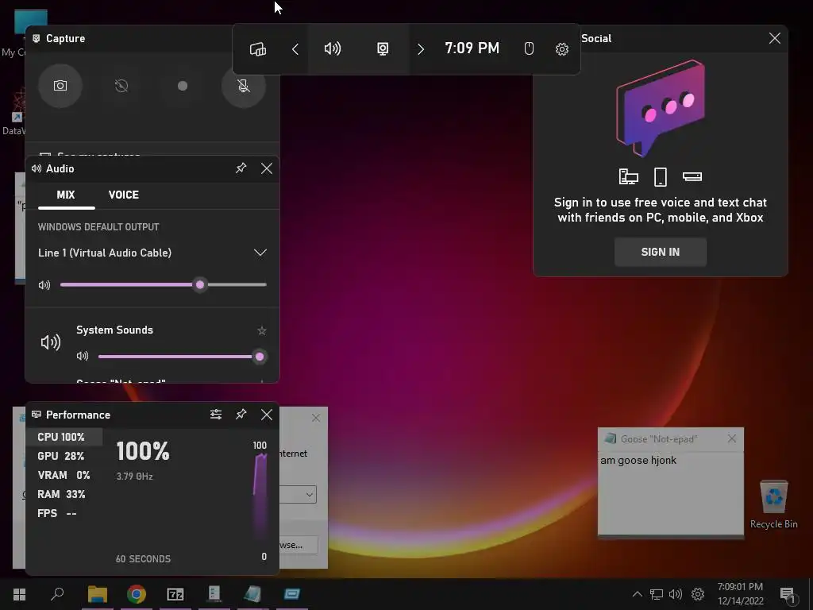
Task: Favorite System Sounds with the star
Action: pos(262,330)
